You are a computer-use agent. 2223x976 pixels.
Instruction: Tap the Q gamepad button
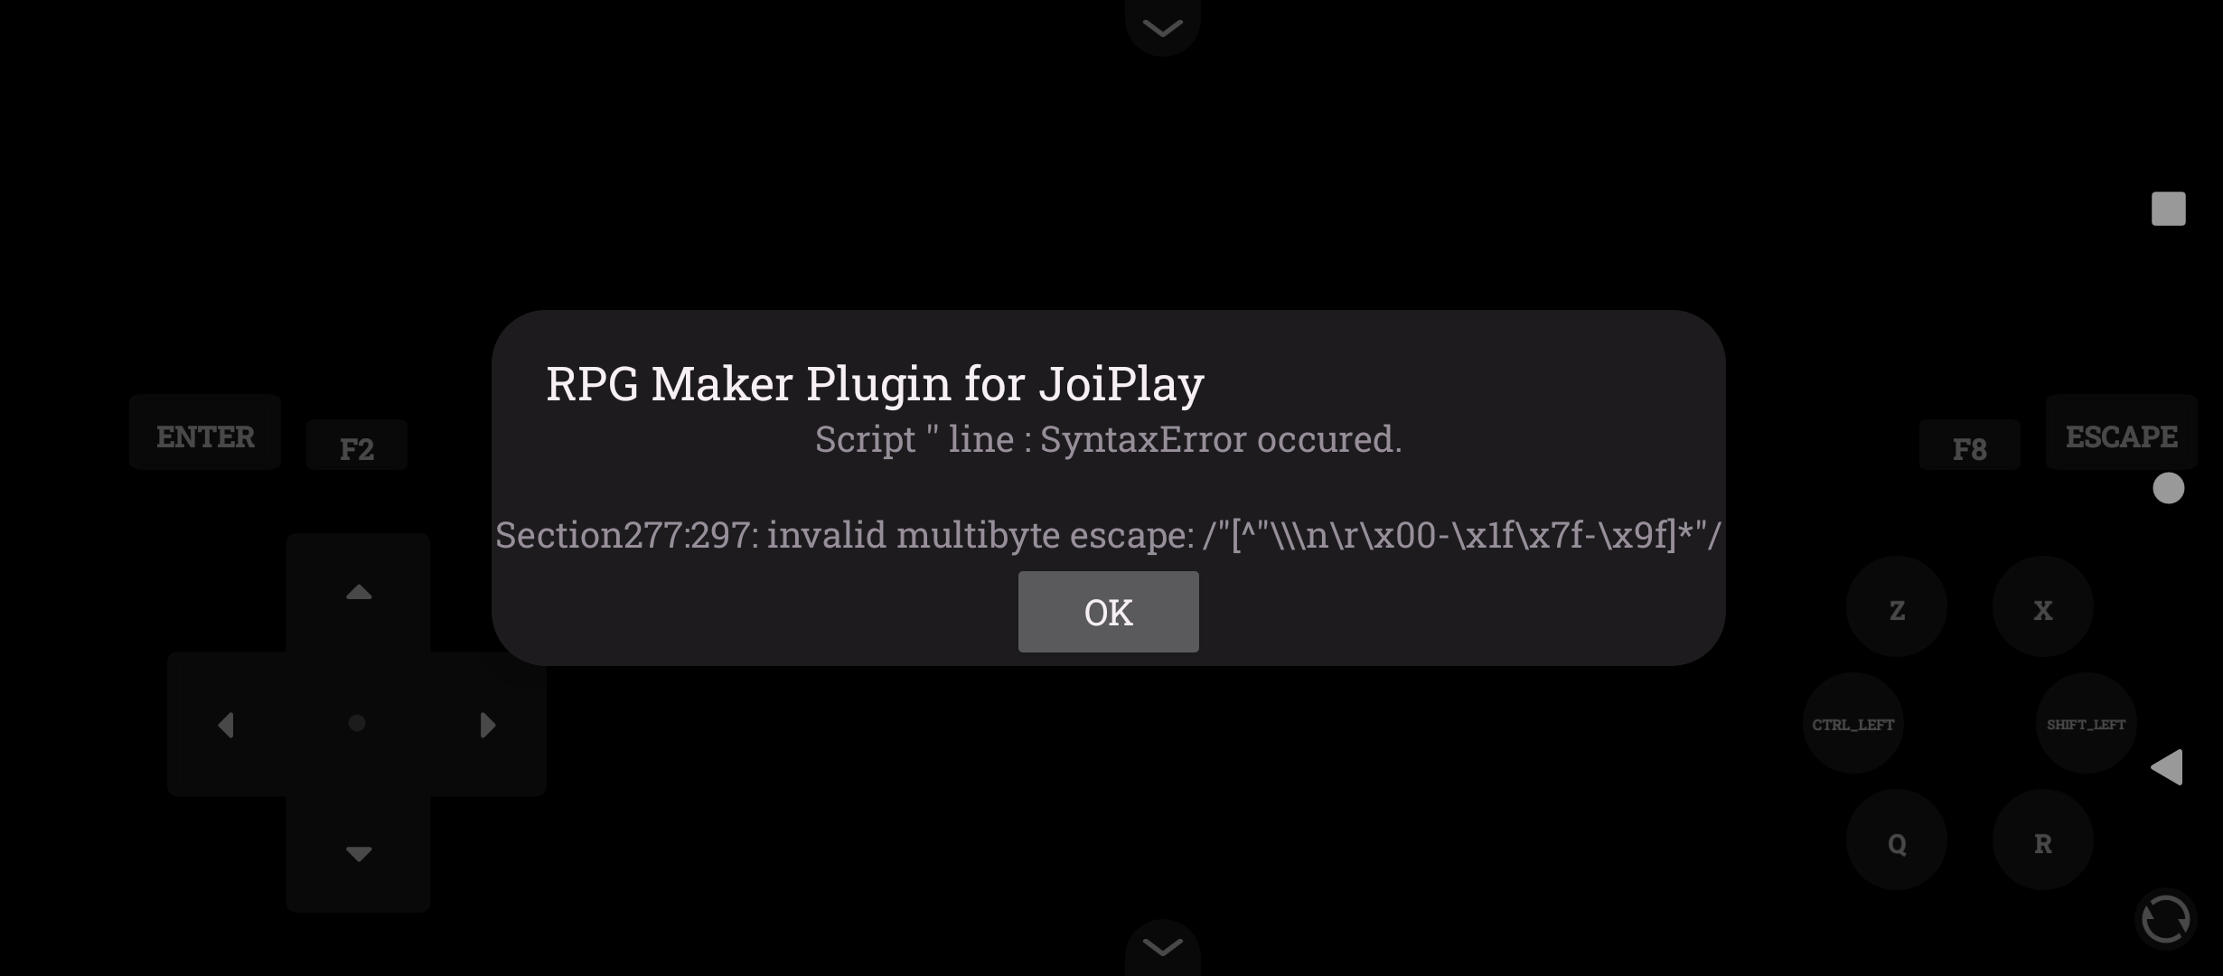(x=1897, y=840)
